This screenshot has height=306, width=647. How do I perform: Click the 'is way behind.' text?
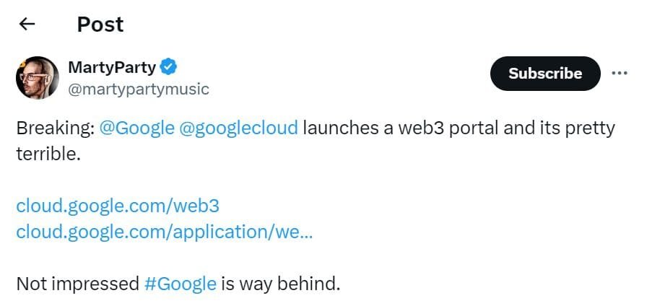281,284
